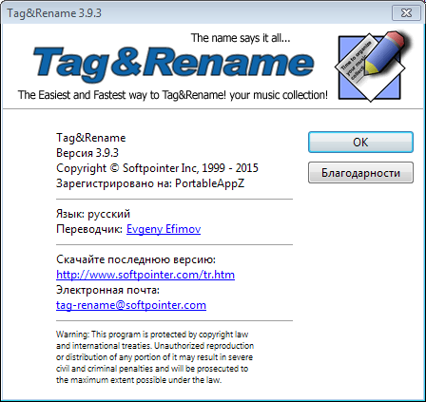The image size is (426, 402).
Task: Click the copyright Warning paragraph text
Action: (x=155, y=357)
